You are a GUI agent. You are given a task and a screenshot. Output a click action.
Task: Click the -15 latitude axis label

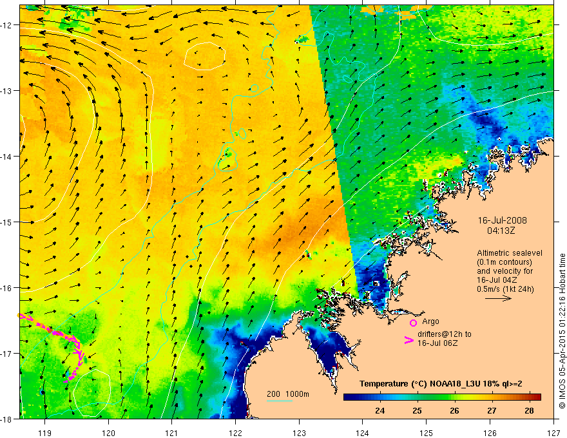click(x=6, y=222)
